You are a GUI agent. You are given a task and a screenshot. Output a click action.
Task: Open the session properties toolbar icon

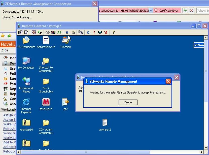click(20, 33)
